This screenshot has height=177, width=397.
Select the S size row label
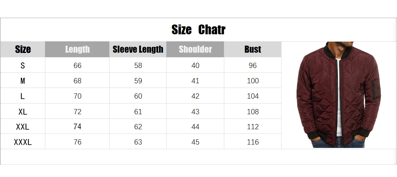pos(23,66)
